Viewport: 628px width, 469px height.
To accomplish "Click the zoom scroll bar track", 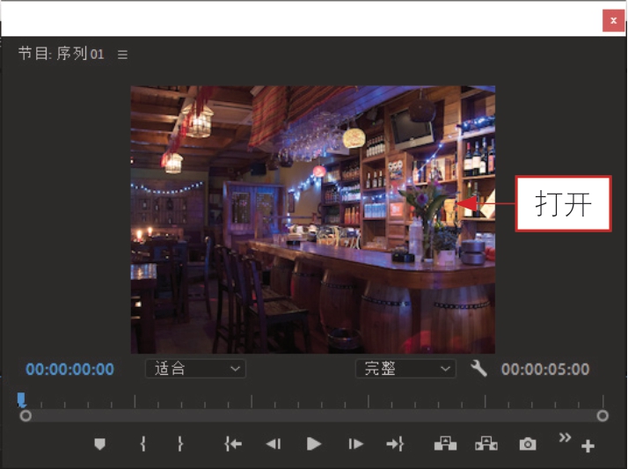I will click(314, 415).
